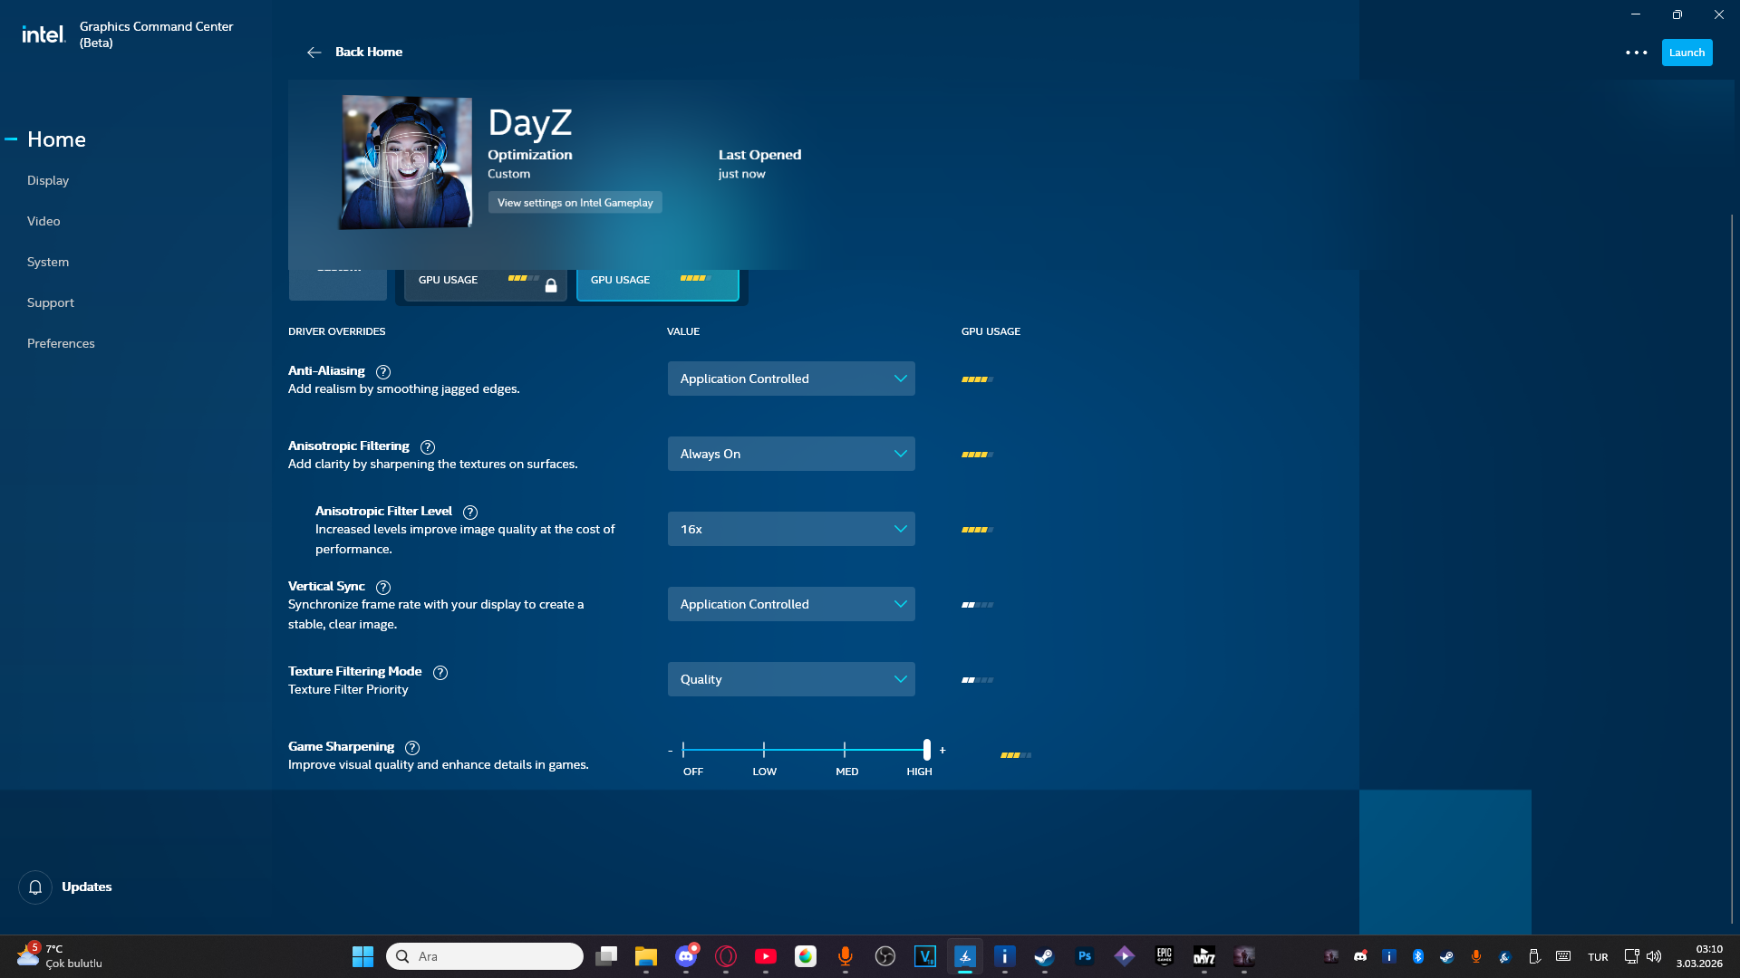
Task: Select the locked GPU usage profile tile
Action: tap(486, 283)
